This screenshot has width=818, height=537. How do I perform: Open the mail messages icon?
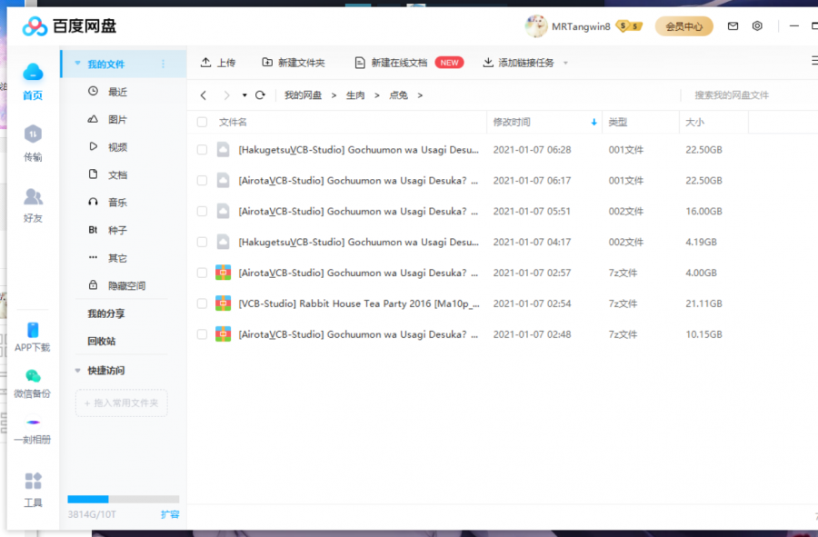click(x=733, y=26)
